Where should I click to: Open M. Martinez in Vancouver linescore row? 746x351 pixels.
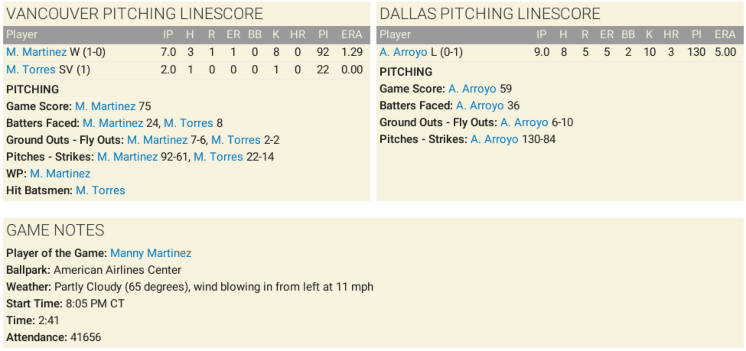pos(36,52)
